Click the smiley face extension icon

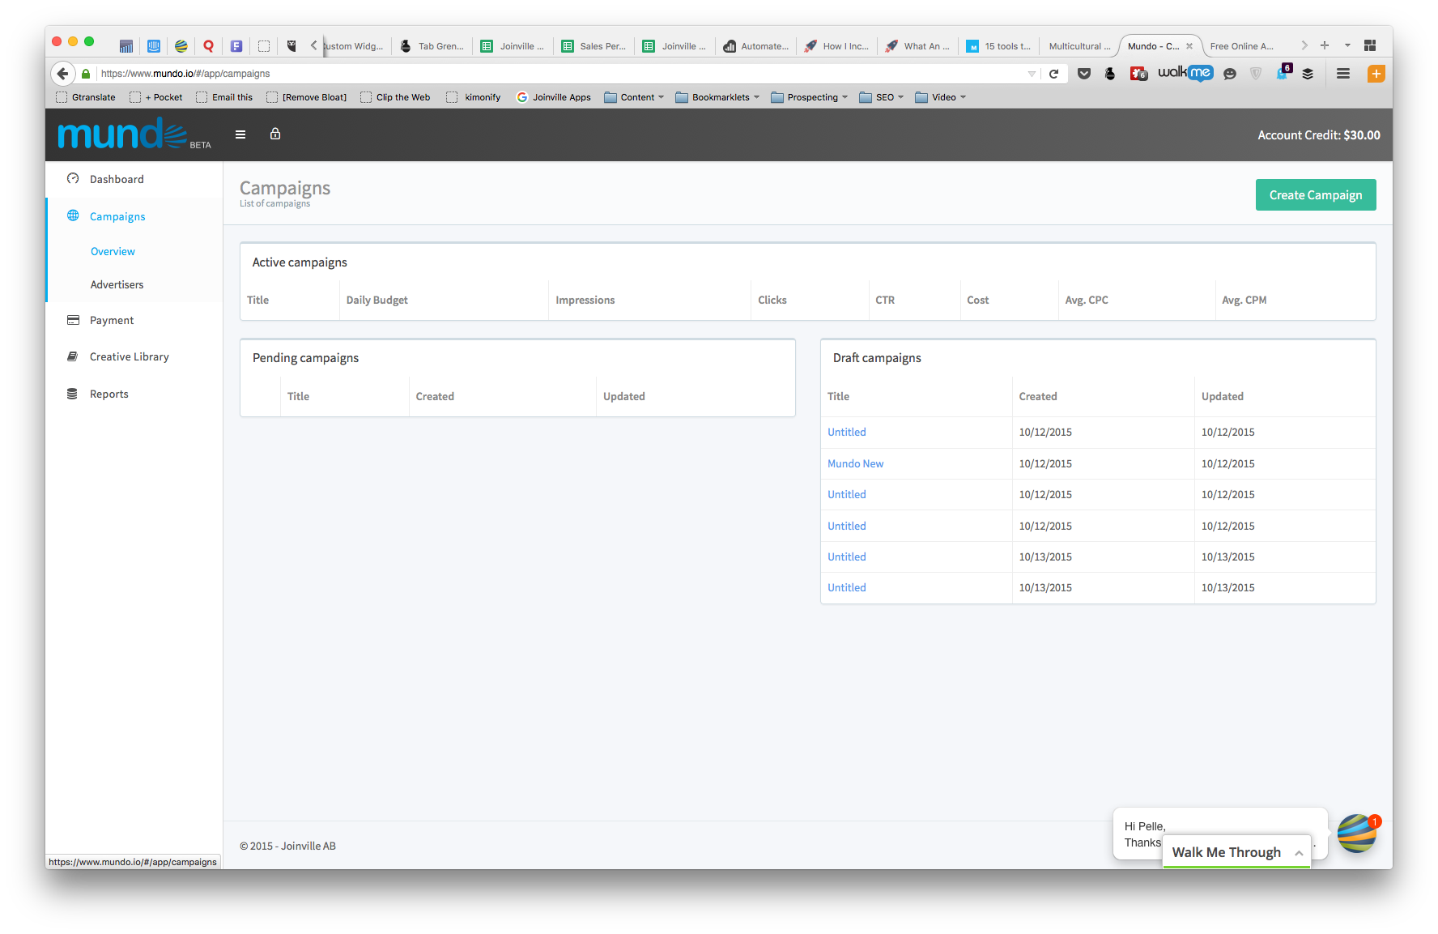(1230, 74)
